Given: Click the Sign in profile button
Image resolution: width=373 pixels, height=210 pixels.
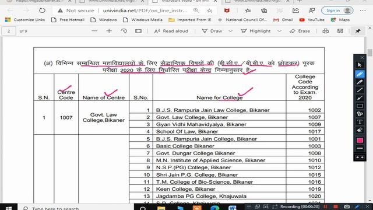Looking at the screenshot, I should [337, 10].
